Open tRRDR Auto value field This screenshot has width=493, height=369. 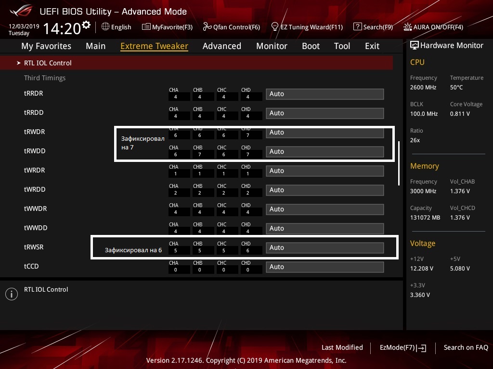[325, 94]
